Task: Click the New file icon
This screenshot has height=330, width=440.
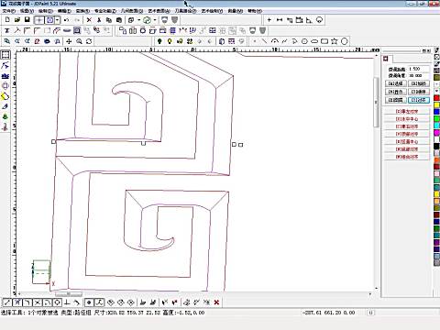Action: pos(7,20)
